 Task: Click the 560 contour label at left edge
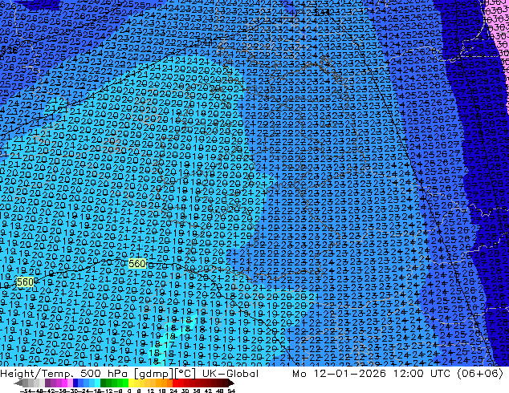[25, 282]
